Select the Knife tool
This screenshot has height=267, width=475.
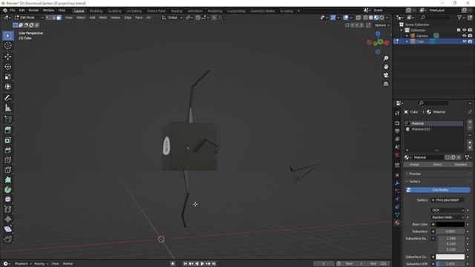[8, 170]
